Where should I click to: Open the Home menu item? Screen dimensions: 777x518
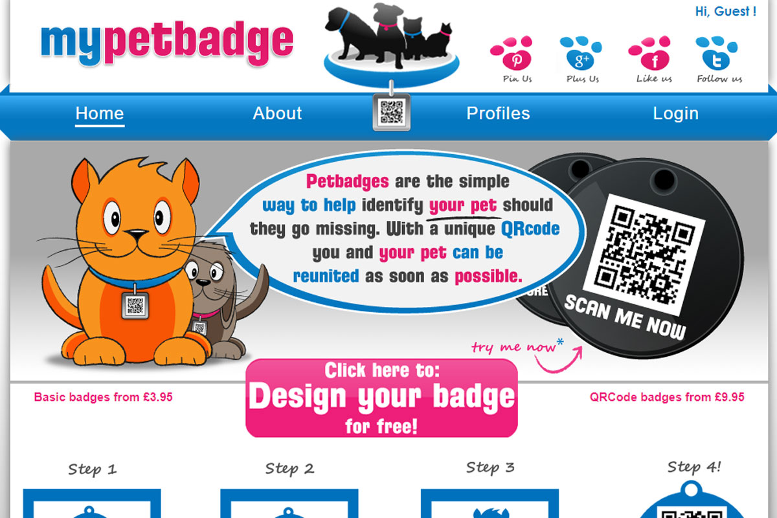coord(100,113)
